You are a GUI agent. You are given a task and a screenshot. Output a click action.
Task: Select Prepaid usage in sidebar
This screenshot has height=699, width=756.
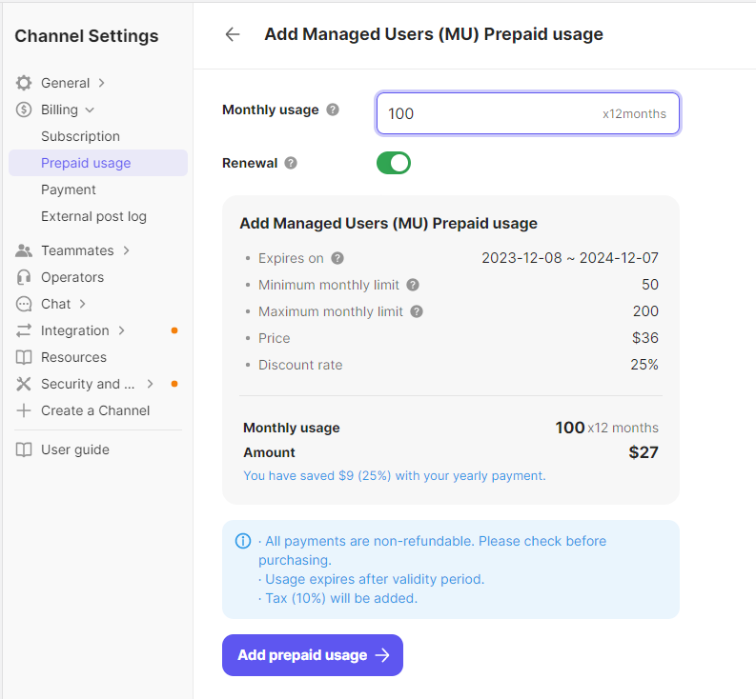coord(98,163)
